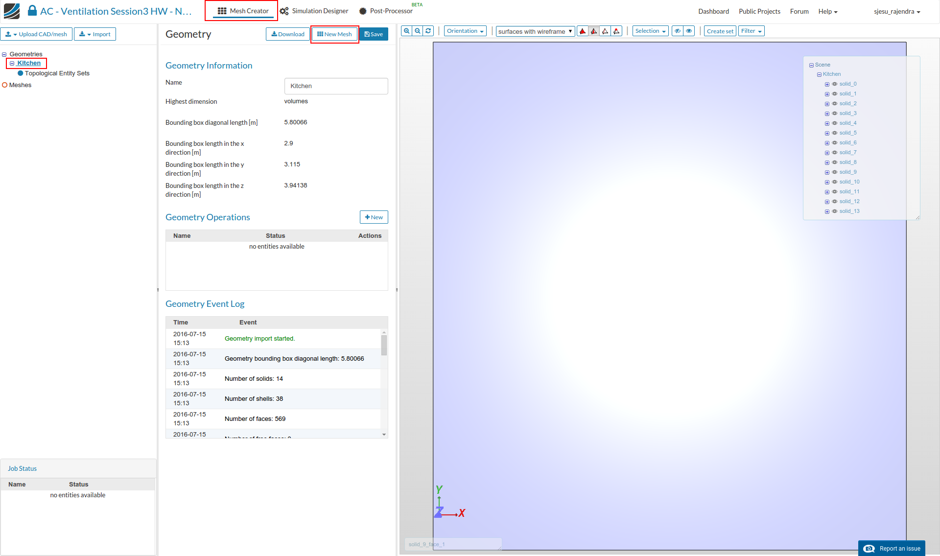This screenshot has width=940, height=556.
Task: Select the face pick mode icon
Action: tap(594, 31)
